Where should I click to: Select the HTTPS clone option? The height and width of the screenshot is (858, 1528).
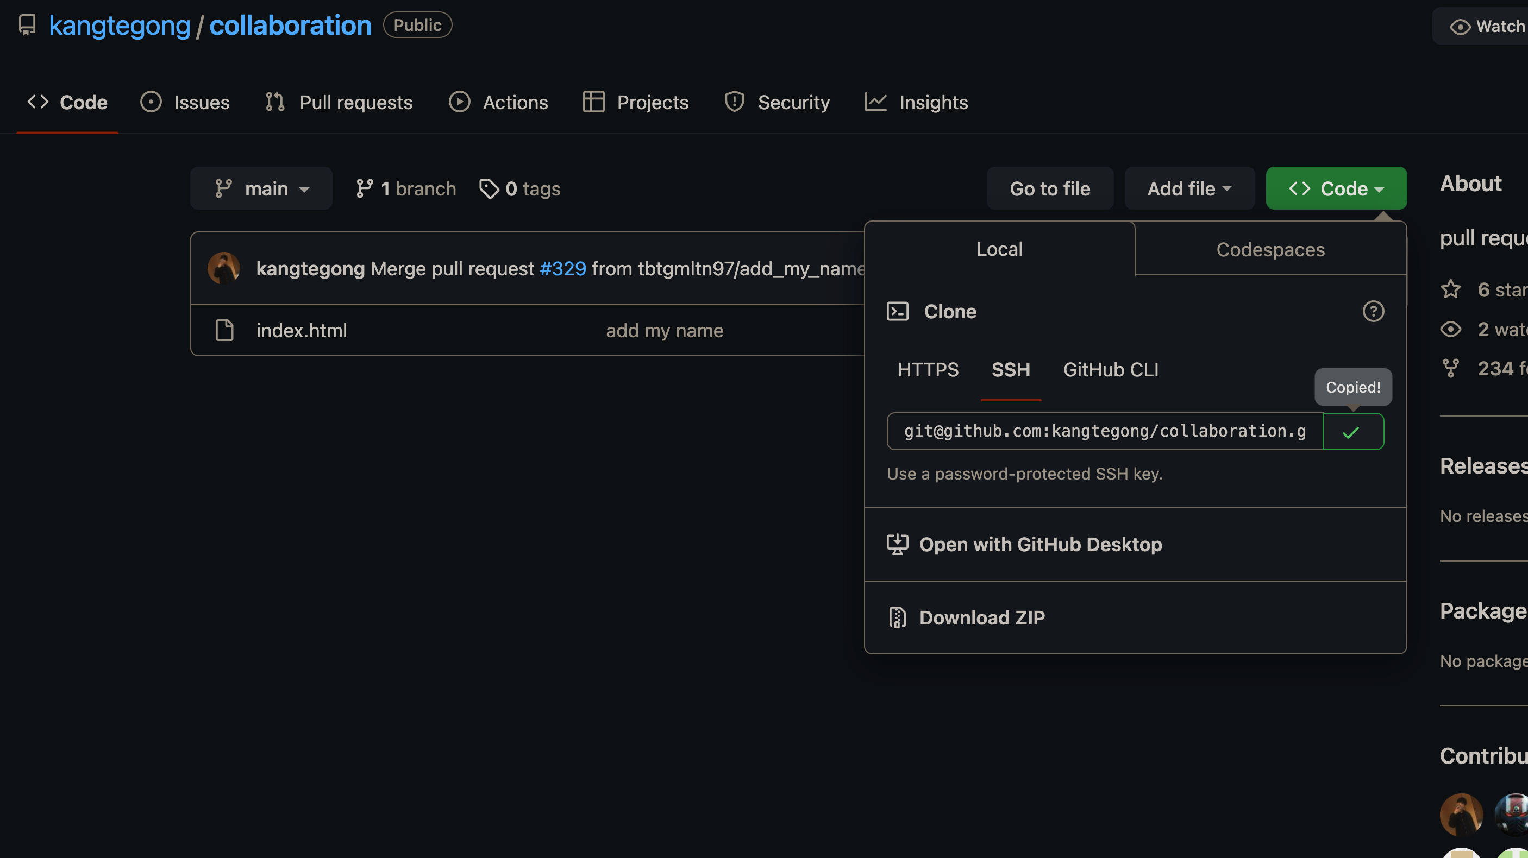coord(928,369)
